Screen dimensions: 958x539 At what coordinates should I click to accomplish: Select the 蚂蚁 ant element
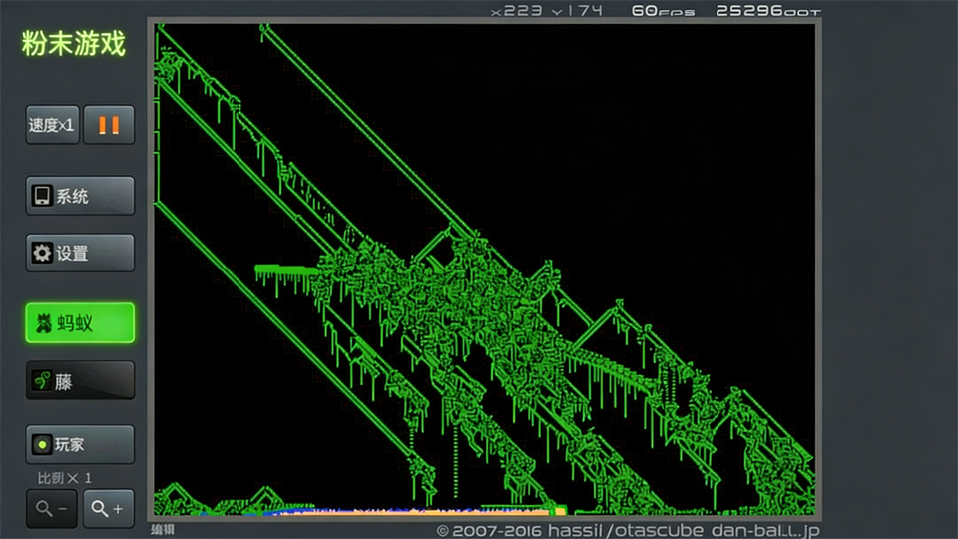80,323
